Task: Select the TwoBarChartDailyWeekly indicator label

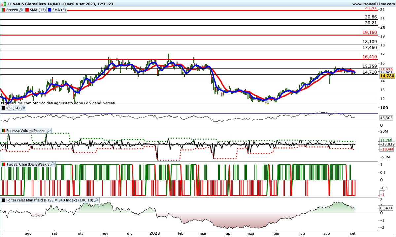Action: [28, 164]
